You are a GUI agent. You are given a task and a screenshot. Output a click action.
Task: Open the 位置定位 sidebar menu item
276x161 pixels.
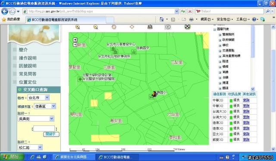coord(28,82)
